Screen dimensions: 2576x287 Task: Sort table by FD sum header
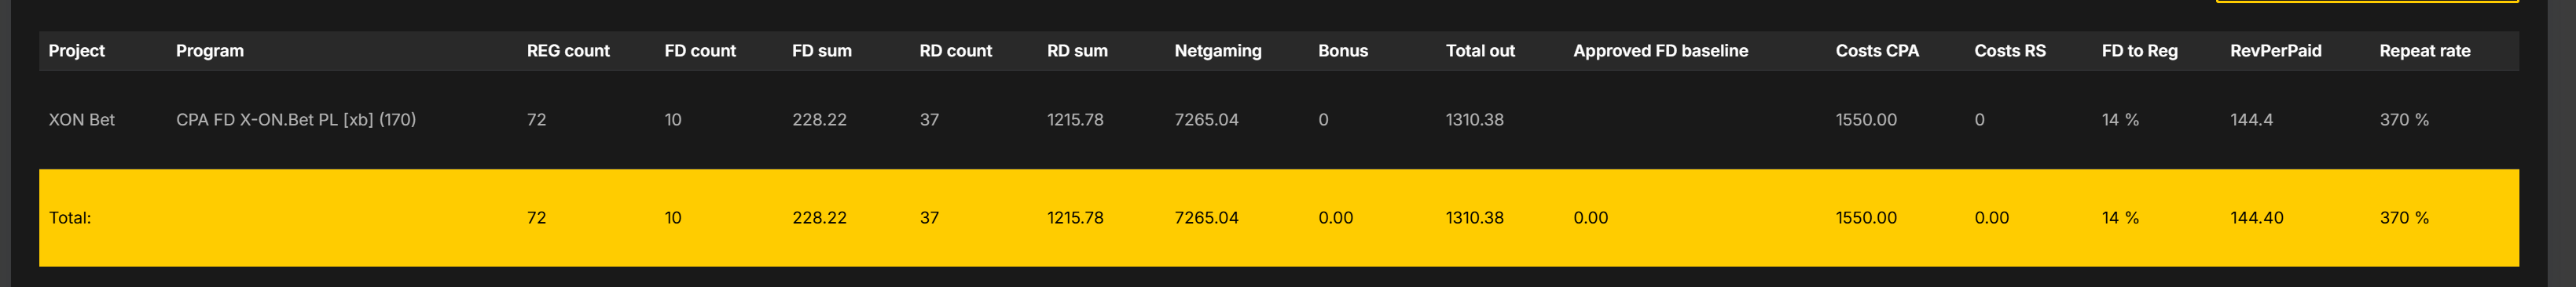click(x=822, y=51)
